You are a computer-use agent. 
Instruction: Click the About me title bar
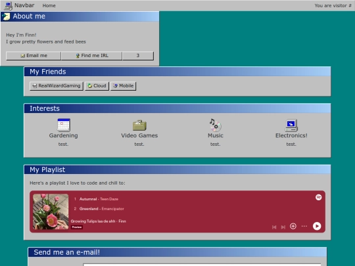[x=80, y=16]
